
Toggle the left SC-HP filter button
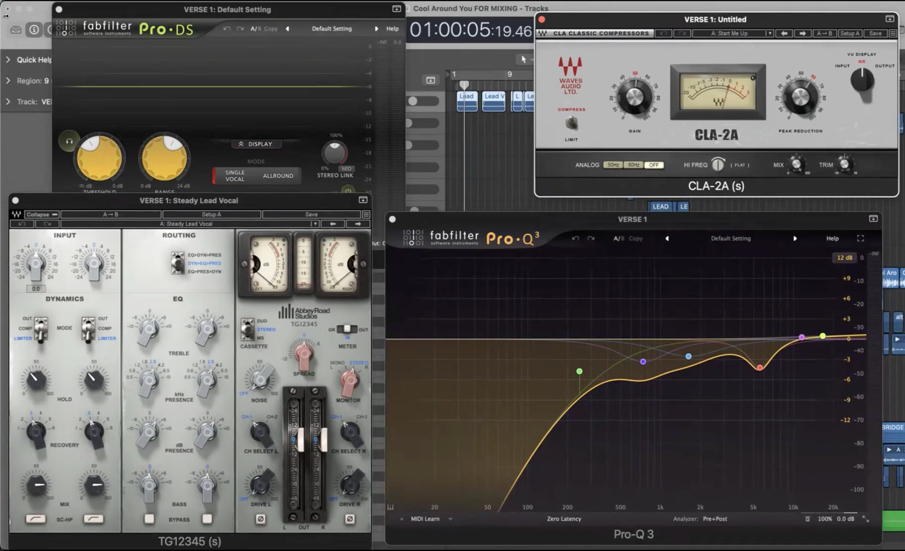pos(36,519)
